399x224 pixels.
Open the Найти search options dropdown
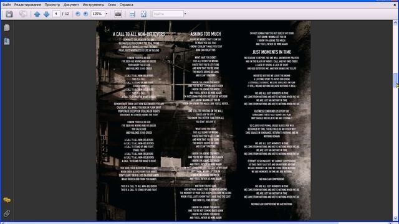[185, 14]
